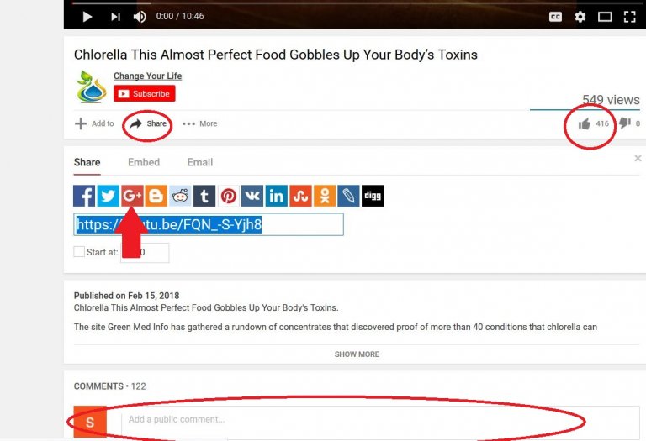Image resolution: width=646 pixels, height=441 pixels.
Task: Open Add to playlist menu
Action: click(94, 123)
